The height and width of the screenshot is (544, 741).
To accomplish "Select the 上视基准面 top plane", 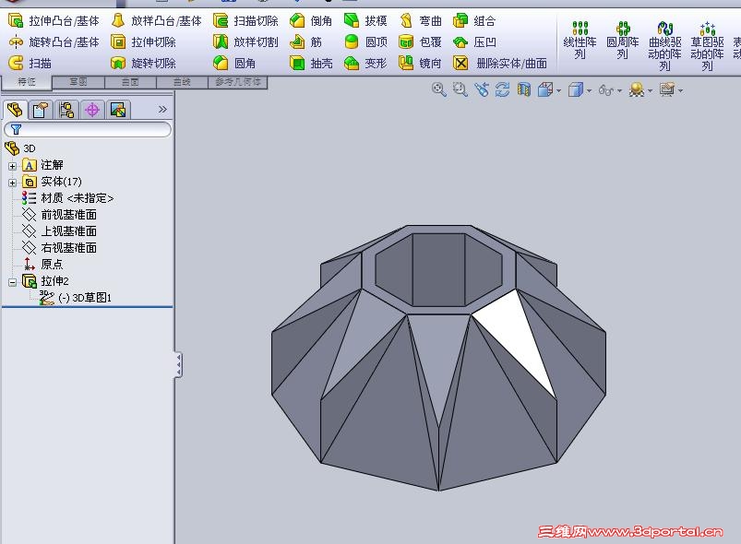I will click(59, 231).
